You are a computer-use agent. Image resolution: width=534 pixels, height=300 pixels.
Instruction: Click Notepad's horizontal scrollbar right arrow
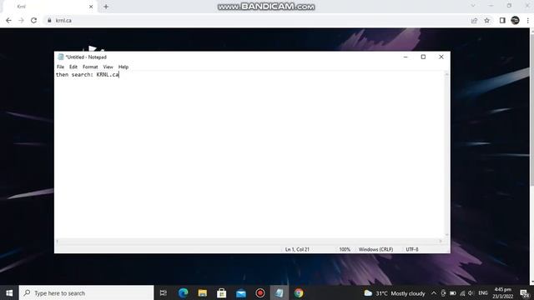click(441, 241)
